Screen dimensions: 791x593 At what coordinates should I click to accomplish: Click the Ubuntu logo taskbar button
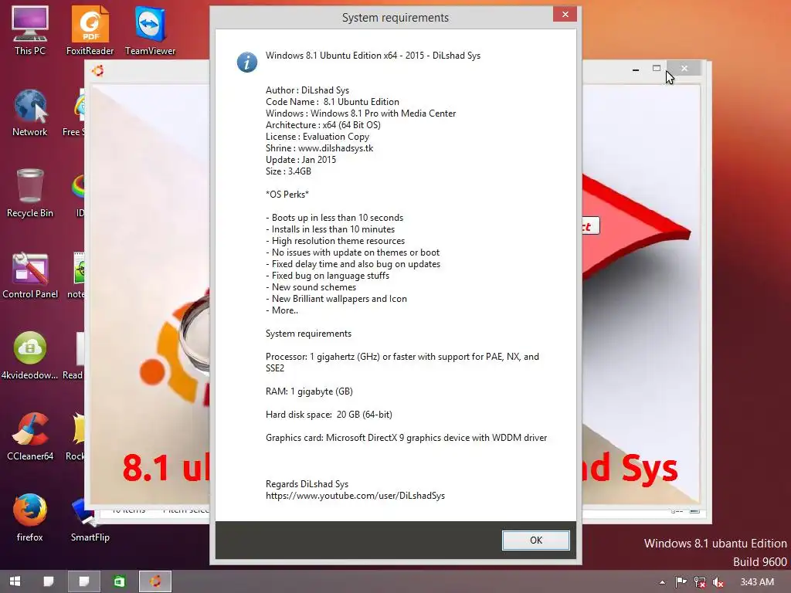(x=155, y=581)
